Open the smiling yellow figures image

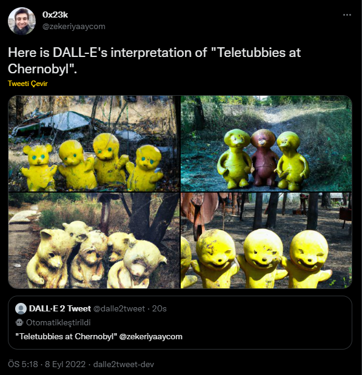click(x=266, y=241)
